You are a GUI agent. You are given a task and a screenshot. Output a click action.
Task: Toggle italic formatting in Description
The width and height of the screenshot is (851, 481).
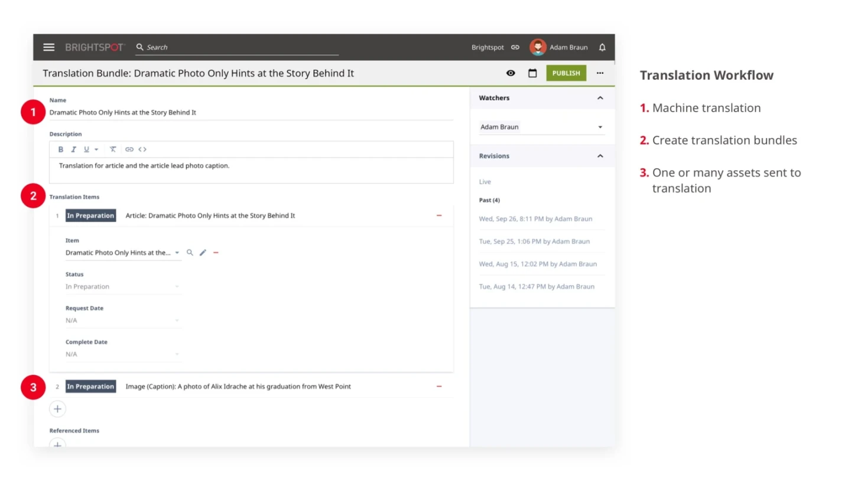coord(74,149)
